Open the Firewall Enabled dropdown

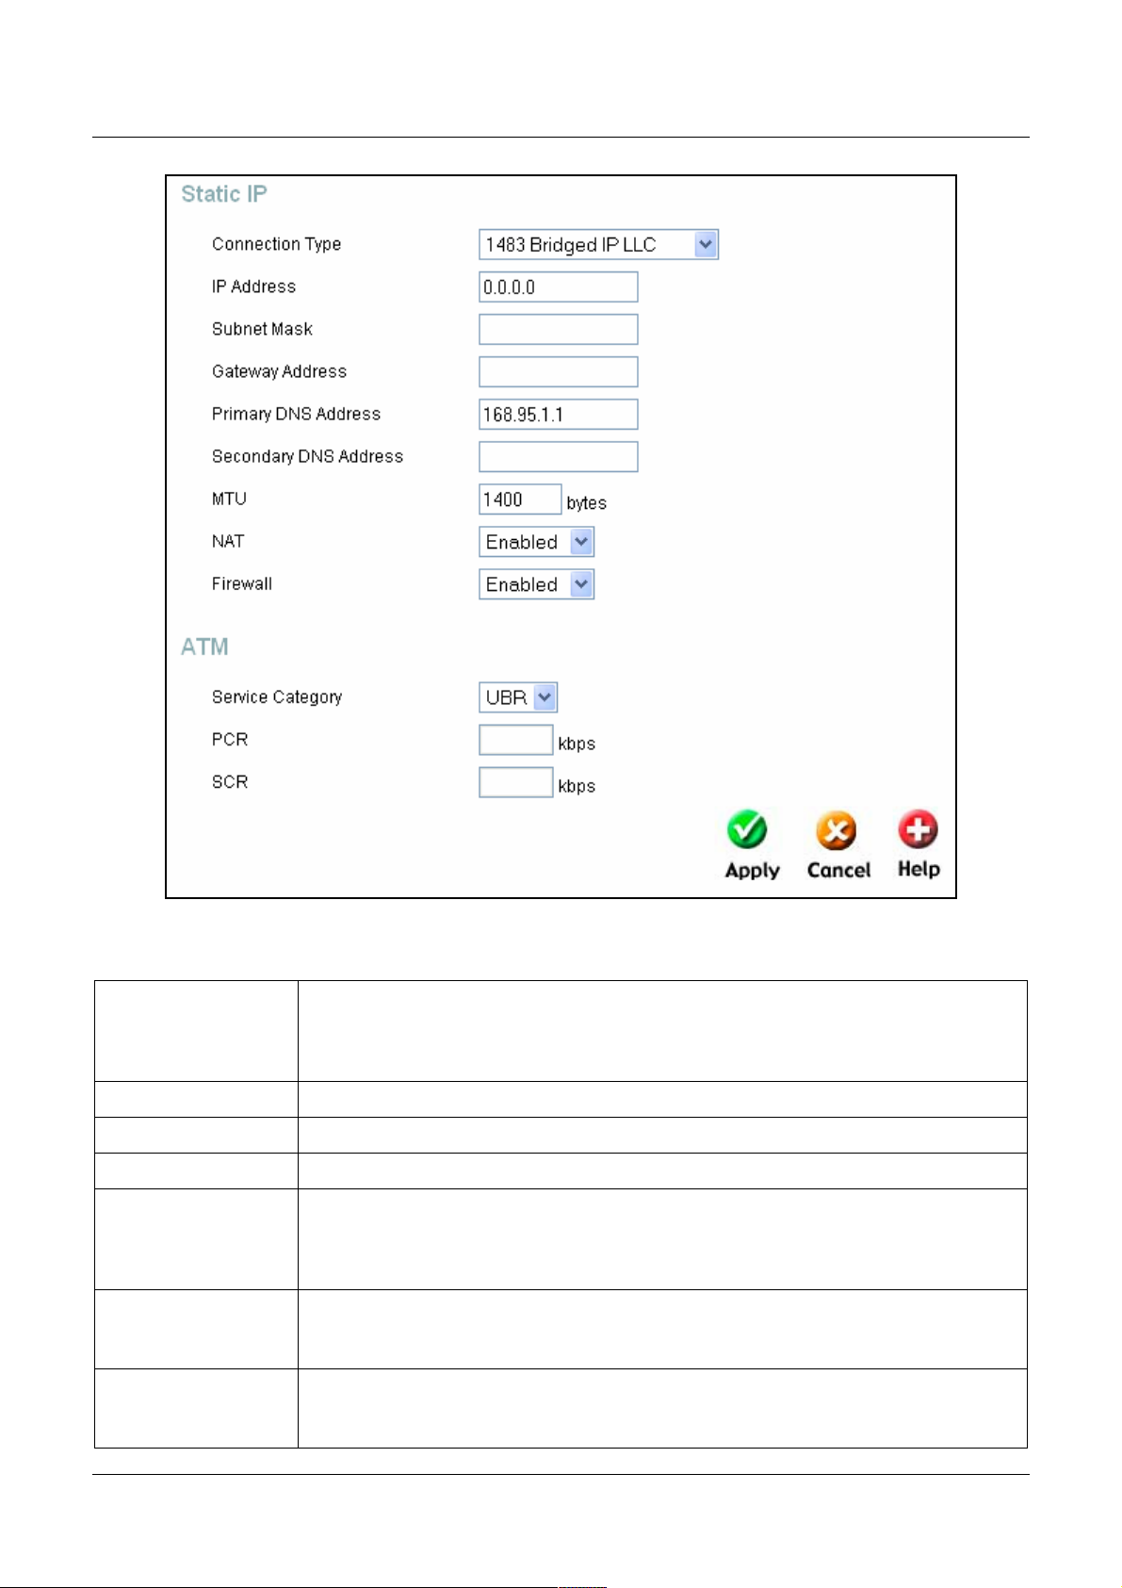pos(536,584)
